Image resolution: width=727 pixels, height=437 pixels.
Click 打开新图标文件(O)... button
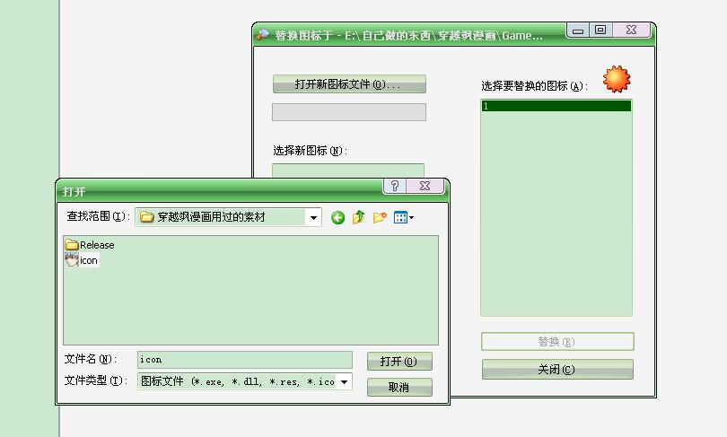(349, 84)
